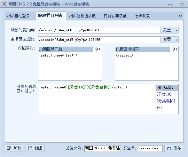Click the 保存 button's floppy disk icon
Image resolution: width=188 pixels, height=157 pixels.
(x=169, y=148)
